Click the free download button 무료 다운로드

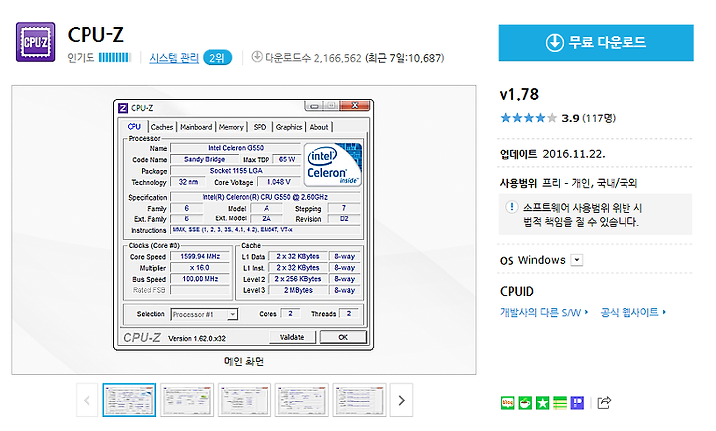596,43
